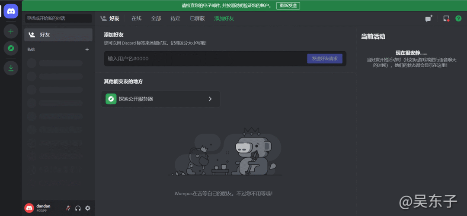467x216 pixels.
Task: Open the green help question mark icon
Action: 458,19
